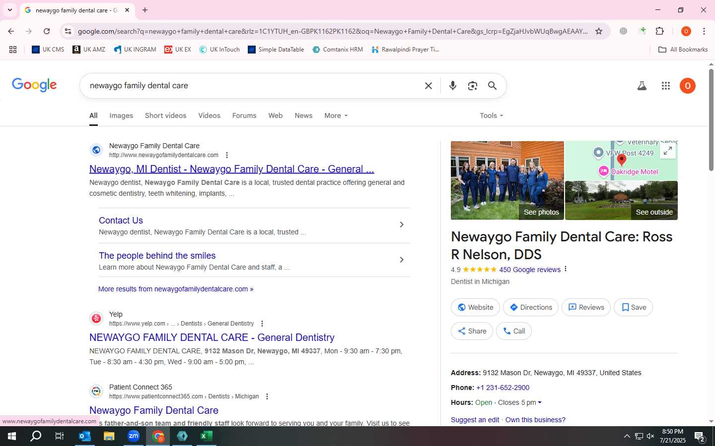Viewport: 715px width, 446px height.
Task: Open Google apps grid icon
Action: [x=666, y=86]
